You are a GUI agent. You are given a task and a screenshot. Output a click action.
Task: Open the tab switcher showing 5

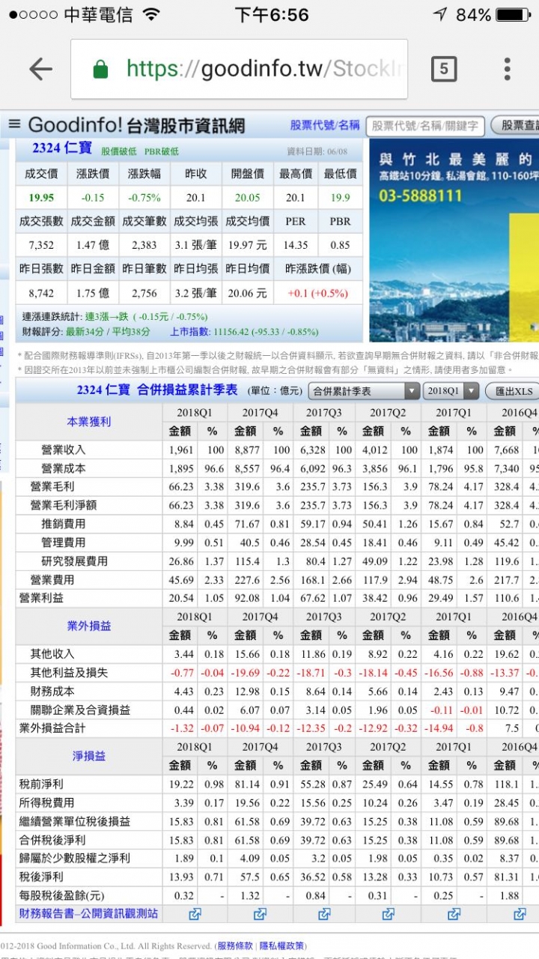pyautogui.click(x=444, y=70)
